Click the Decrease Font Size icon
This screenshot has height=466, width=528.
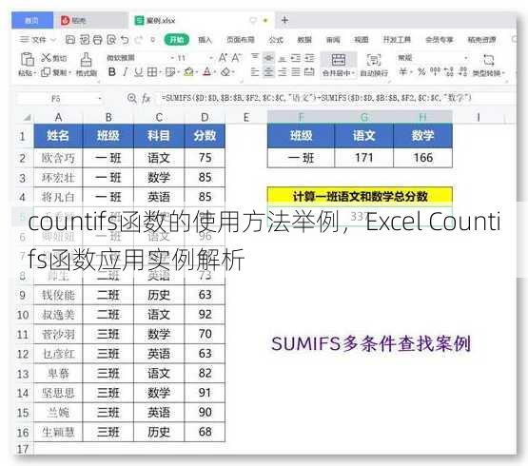coord(236,58)
